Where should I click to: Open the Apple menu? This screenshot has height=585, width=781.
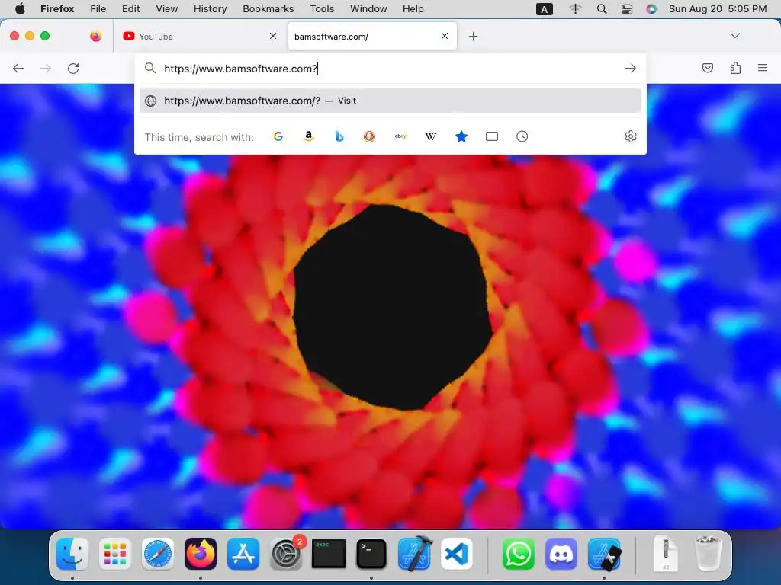pyautogui.click(x=20, y=8)
